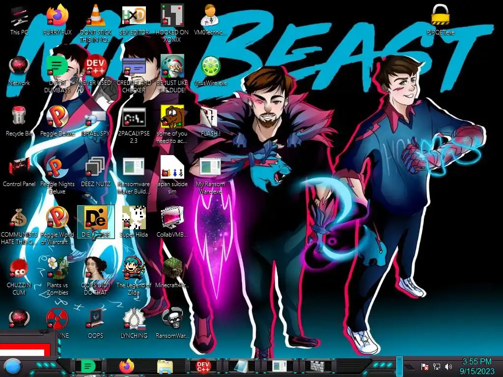Select the Recycle Bin icon

(x=19, y=121)
